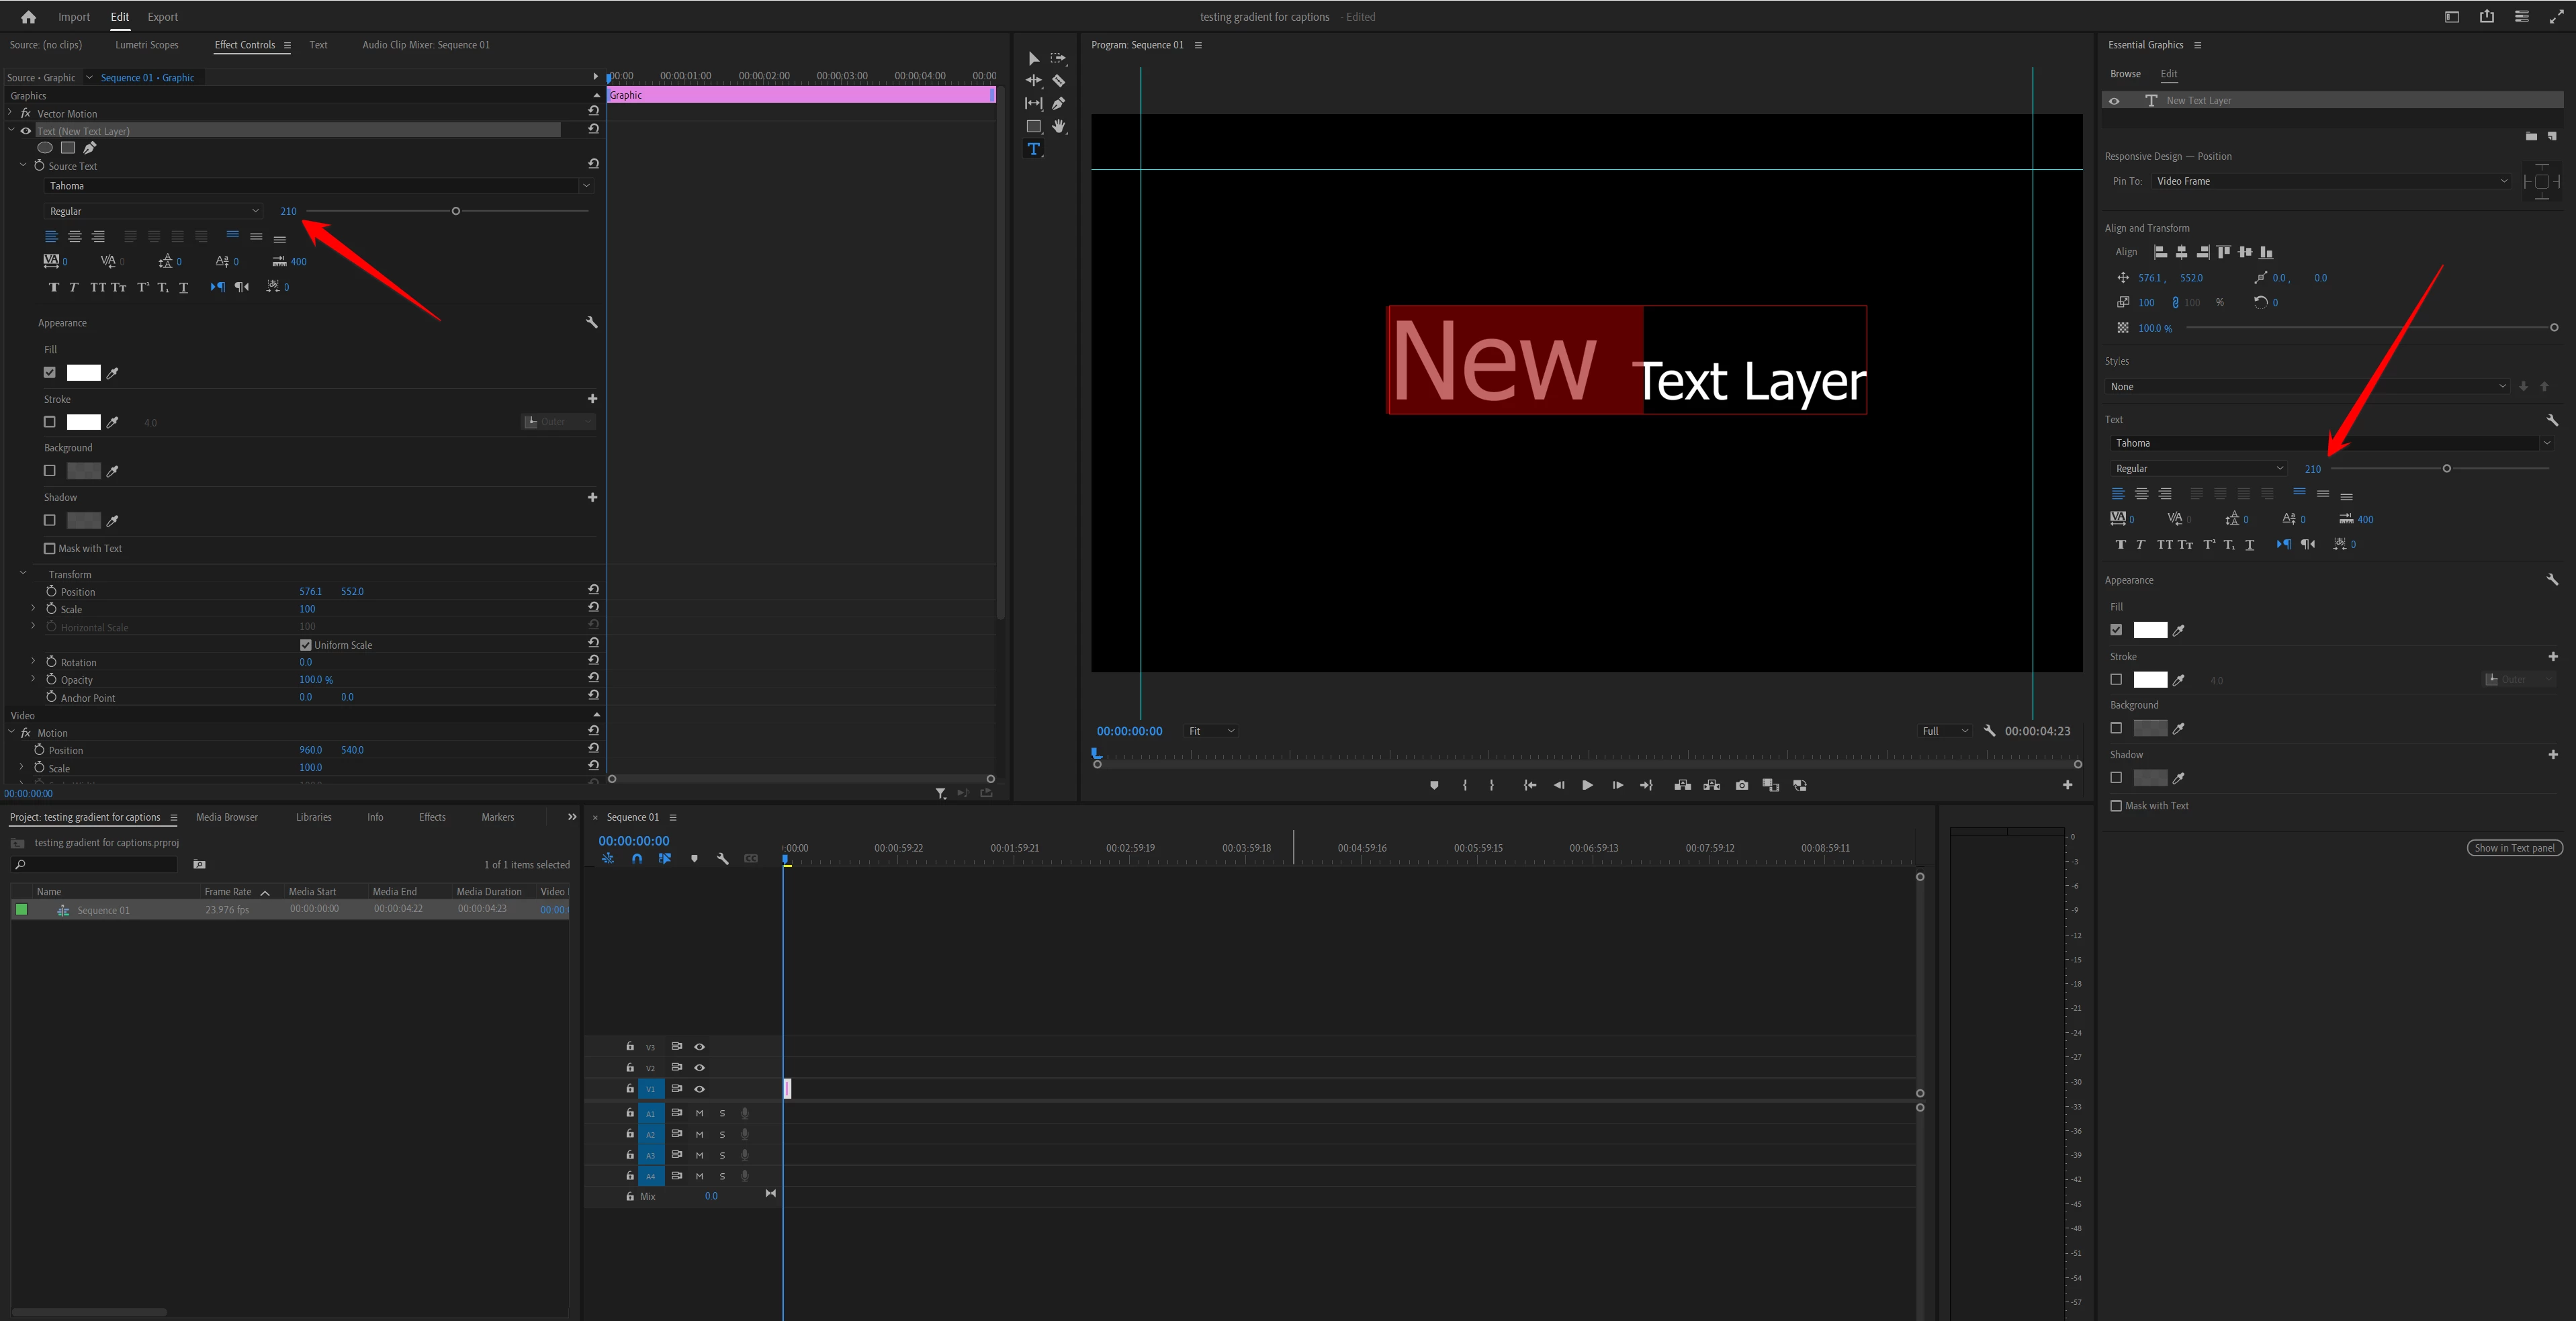
Task: Open the Lumetri Scopes panel tab
Action: coord(147,45)
